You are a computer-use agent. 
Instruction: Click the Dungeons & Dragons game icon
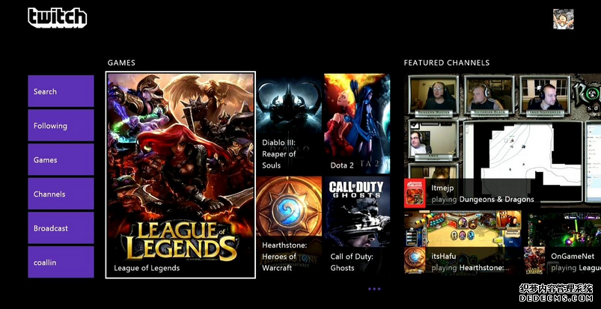[x=415, y=193]
